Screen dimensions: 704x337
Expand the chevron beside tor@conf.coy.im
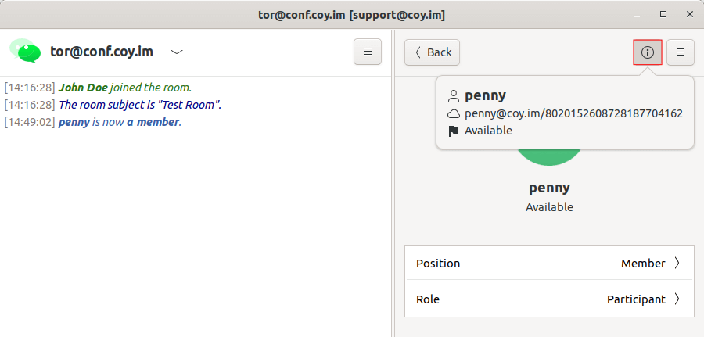178,52
